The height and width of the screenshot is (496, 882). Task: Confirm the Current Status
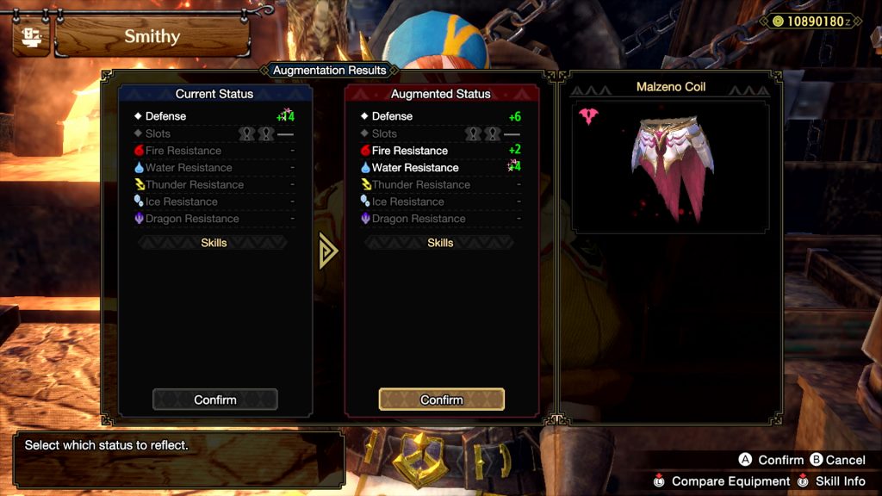(214, 400)
